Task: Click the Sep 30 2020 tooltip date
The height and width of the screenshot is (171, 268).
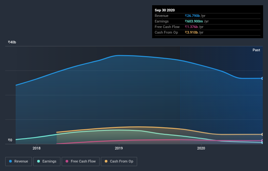Action: tap(165, 10)
